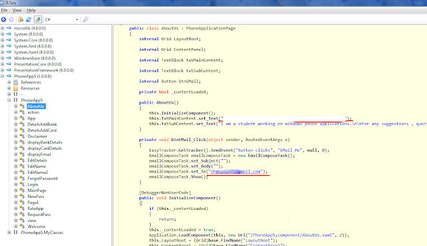Click the Reload assemblies refresh icon

pos(29,19)
